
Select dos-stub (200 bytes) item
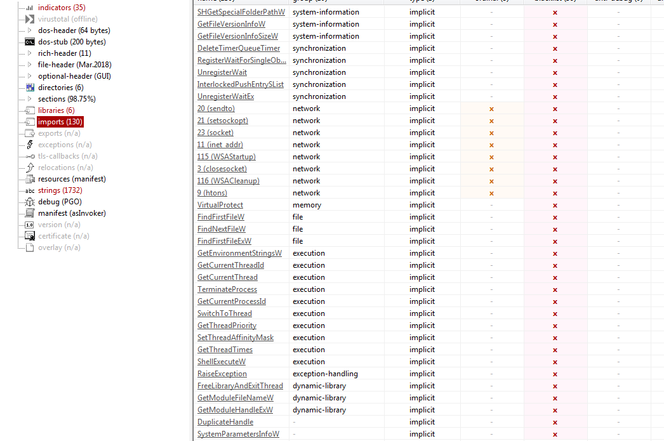pos(72,42)
